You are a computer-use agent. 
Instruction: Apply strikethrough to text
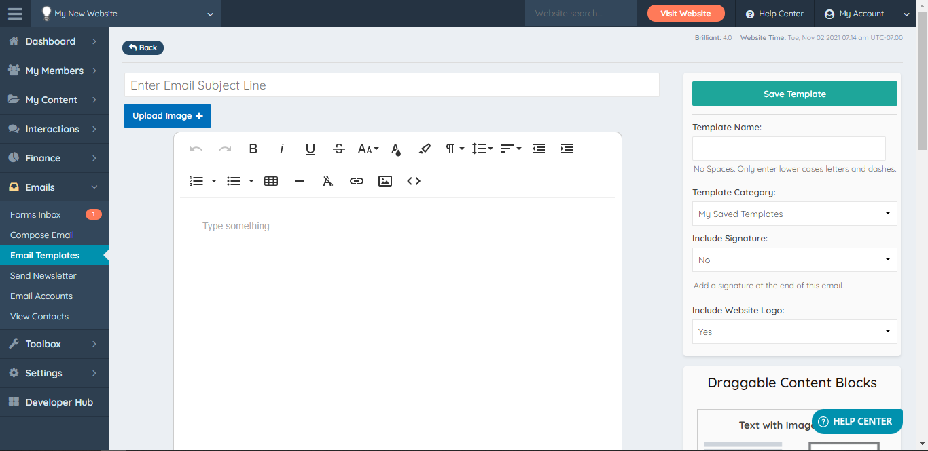coord(338,149)
